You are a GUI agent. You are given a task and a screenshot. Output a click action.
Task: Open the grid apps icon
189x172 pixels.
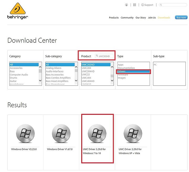[134, 5]
